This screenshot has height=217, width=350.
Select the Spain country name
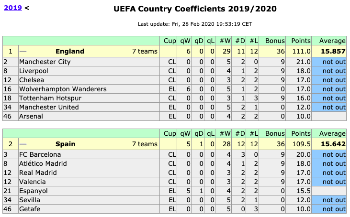[66, 144]
